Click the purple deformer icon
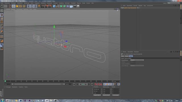This screenshot has height=102, width=182. [x=68, y=6]
